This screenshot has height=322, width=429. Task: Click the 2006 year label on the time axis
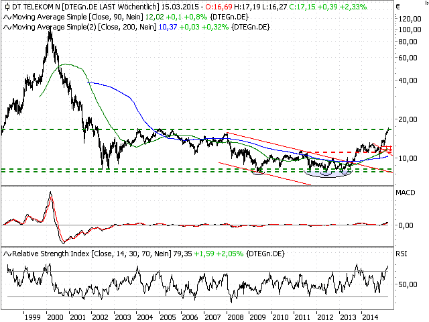click(x=190, y=317)
